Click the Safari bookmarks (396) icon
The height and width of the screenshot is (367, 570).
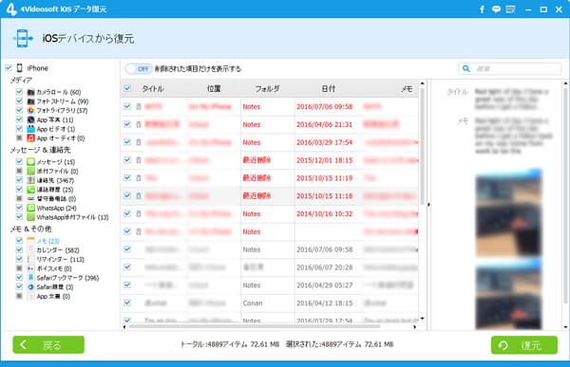(x=31, y=278)
